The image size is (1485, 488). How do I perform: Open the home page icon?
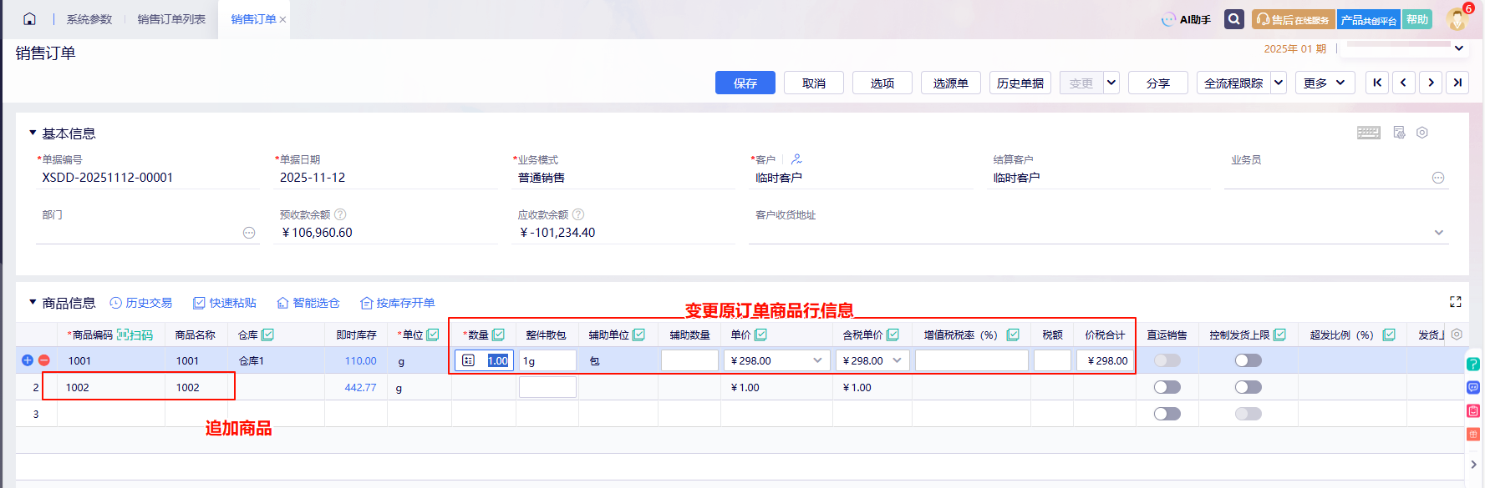click(29, 18)
